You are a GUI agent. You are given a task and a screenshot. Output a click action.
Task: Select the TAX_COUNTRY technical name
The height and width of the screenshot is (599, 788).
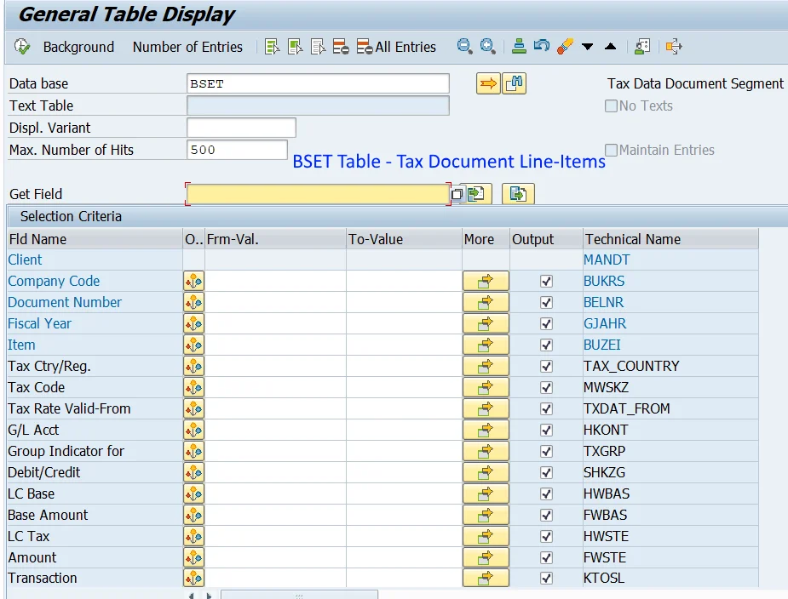[x=631, y=367]
